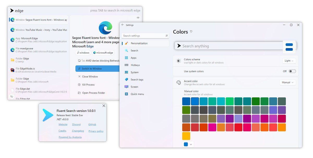This screenshot has height=158, width=313.
Task: Open the Changelog link
Action: click(78, 131)
